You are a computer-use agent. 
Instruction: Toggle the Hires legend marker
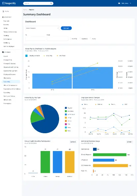click(82, 104)
